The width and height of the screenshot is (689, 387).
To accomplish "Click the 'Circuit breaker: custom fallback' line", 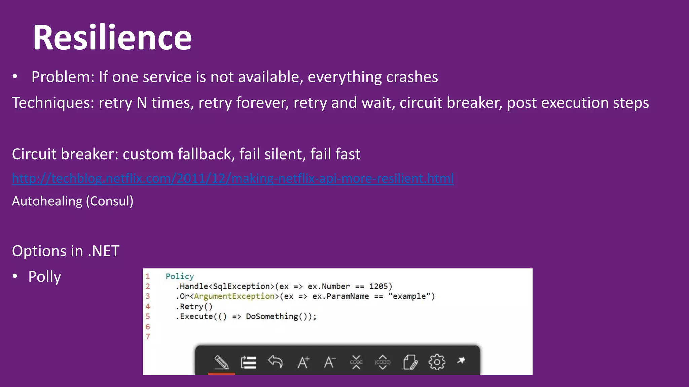I will pyautogui.click(x=186, y=154).
